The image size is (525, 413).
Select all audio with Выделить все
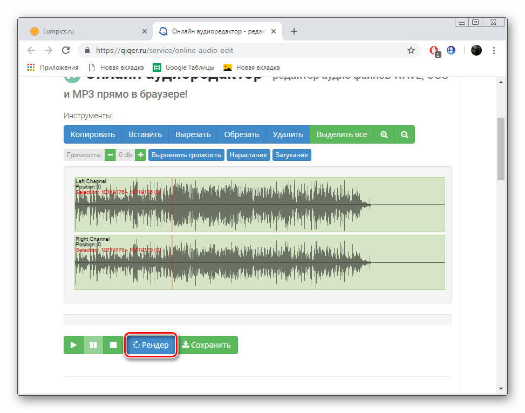coord(342,134)
